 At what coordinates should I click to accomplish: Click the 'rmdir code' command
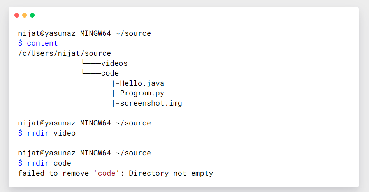click(49, 163)
